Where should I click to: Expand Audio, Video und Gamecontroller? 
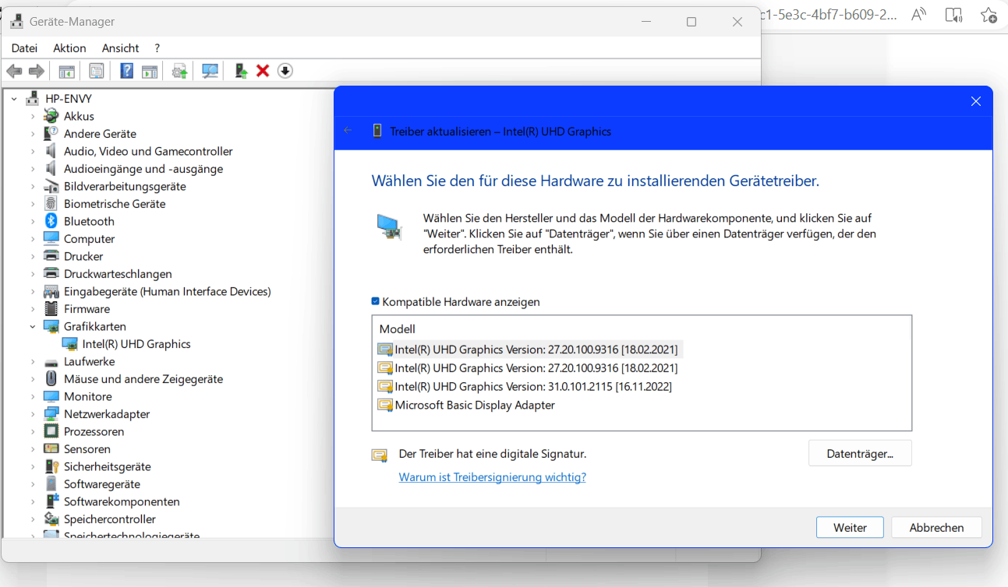coord(33,151)
